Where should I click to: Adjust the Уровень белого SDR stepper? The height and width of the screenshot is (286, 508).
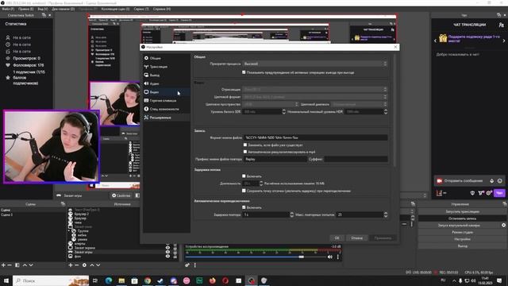tap(284, 111)
